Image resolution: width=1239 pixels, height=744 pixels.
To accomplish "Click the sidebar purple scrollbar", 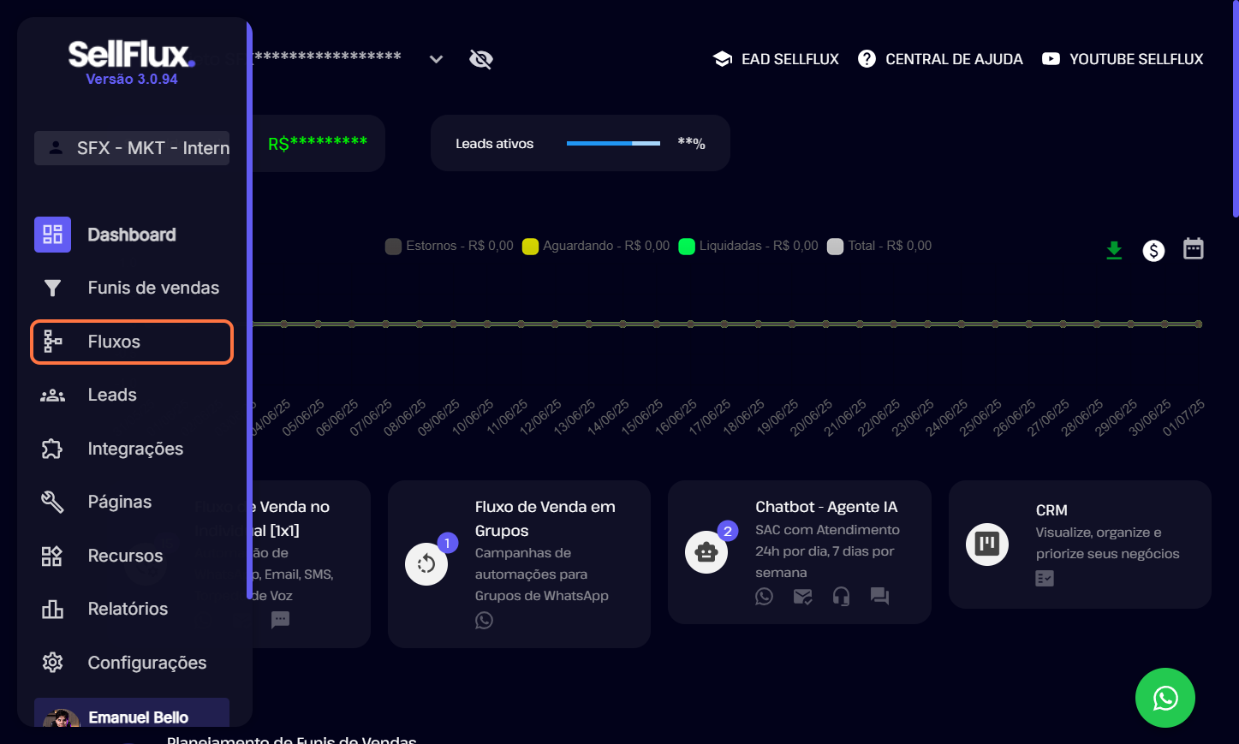I will point(249,308).
